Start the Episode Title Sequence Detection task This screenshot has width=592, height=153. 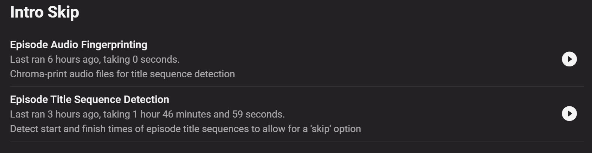569,114
